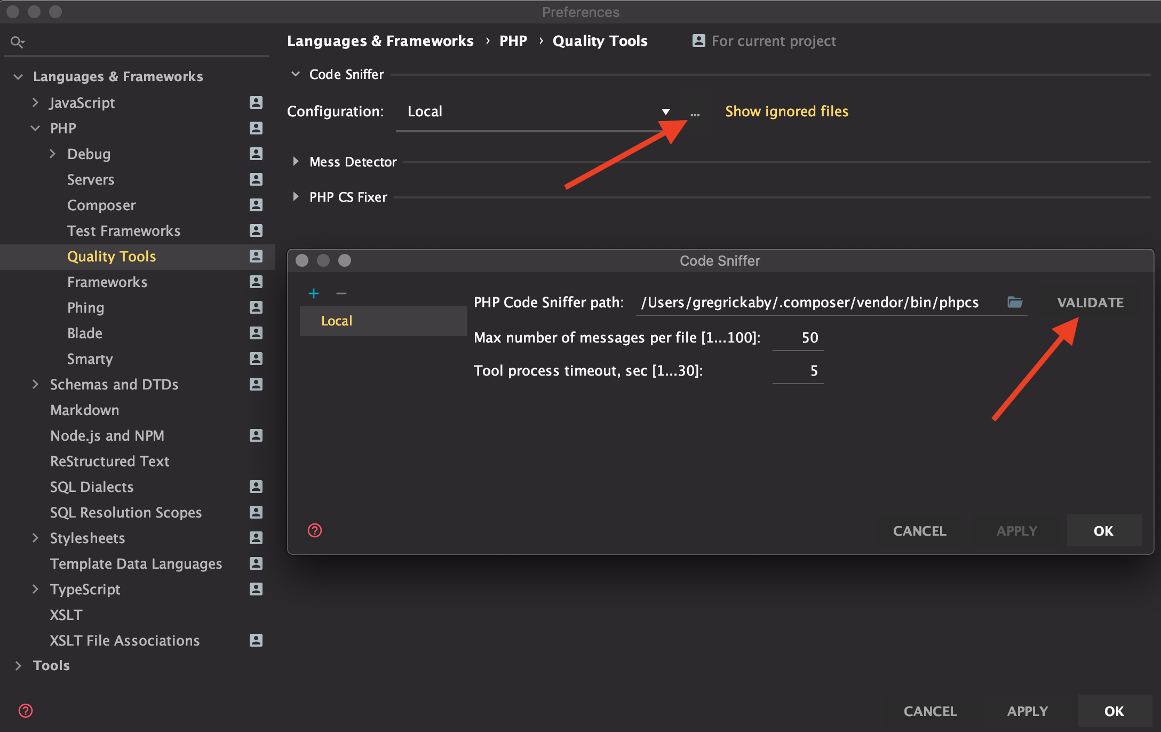1161x732 pixels.
Task: Open the '...' configuration browse button
Action: pos(695,113)
